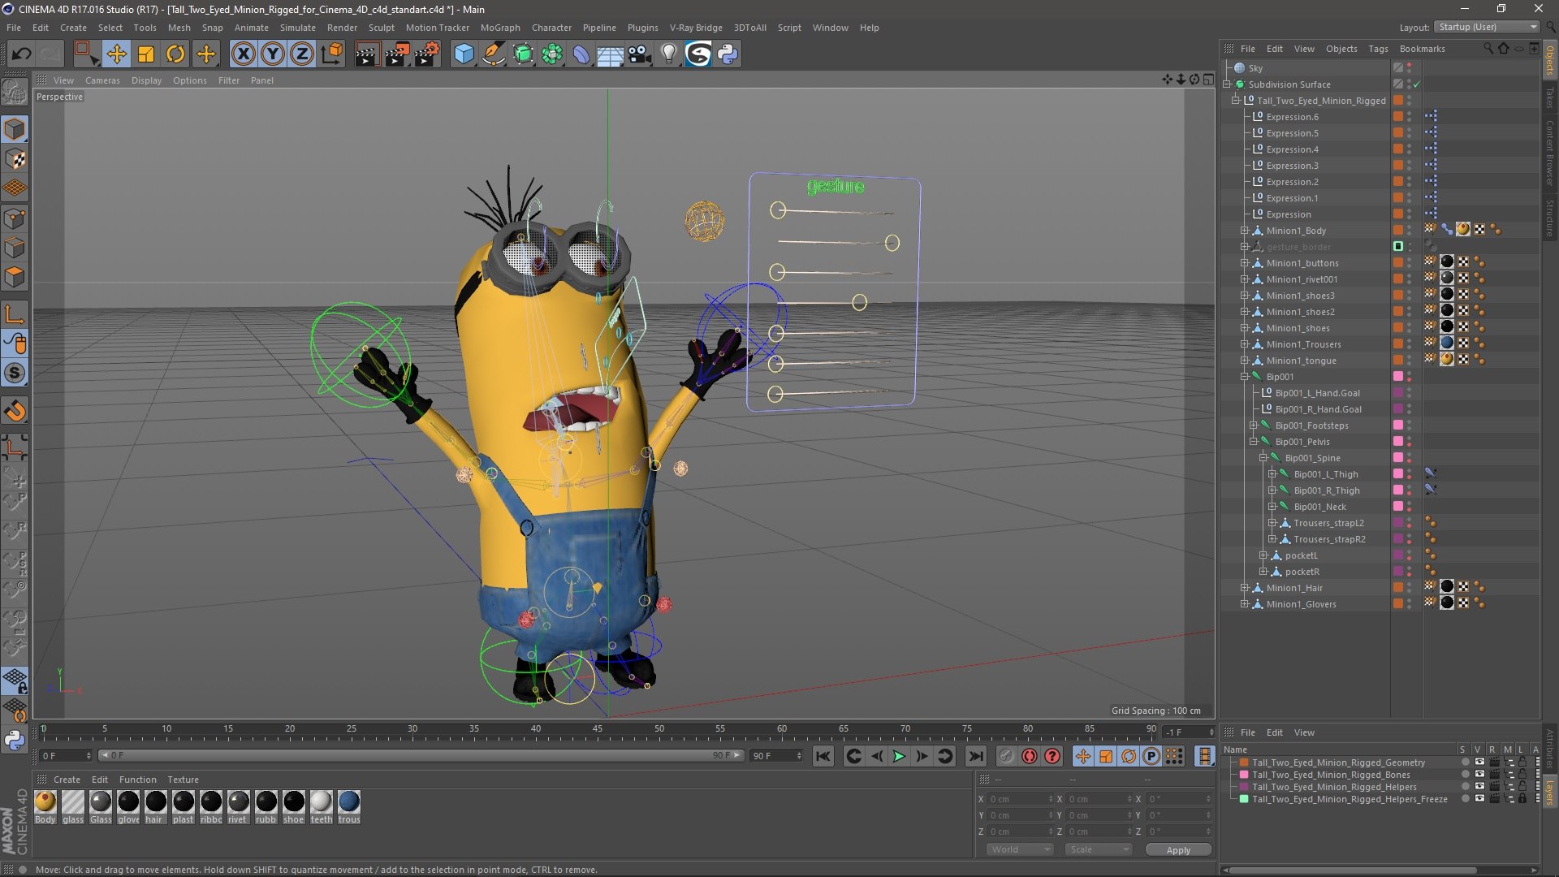Select the Scale tool in top toolbar
Viewport: 1559px width, 877px height.
click(146, 54)
